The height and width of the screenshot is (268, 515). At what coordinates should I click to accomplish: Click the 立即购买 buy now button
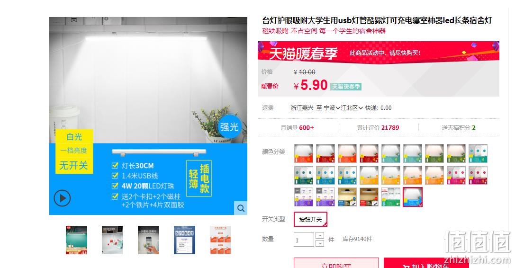[x=336, y=263]
